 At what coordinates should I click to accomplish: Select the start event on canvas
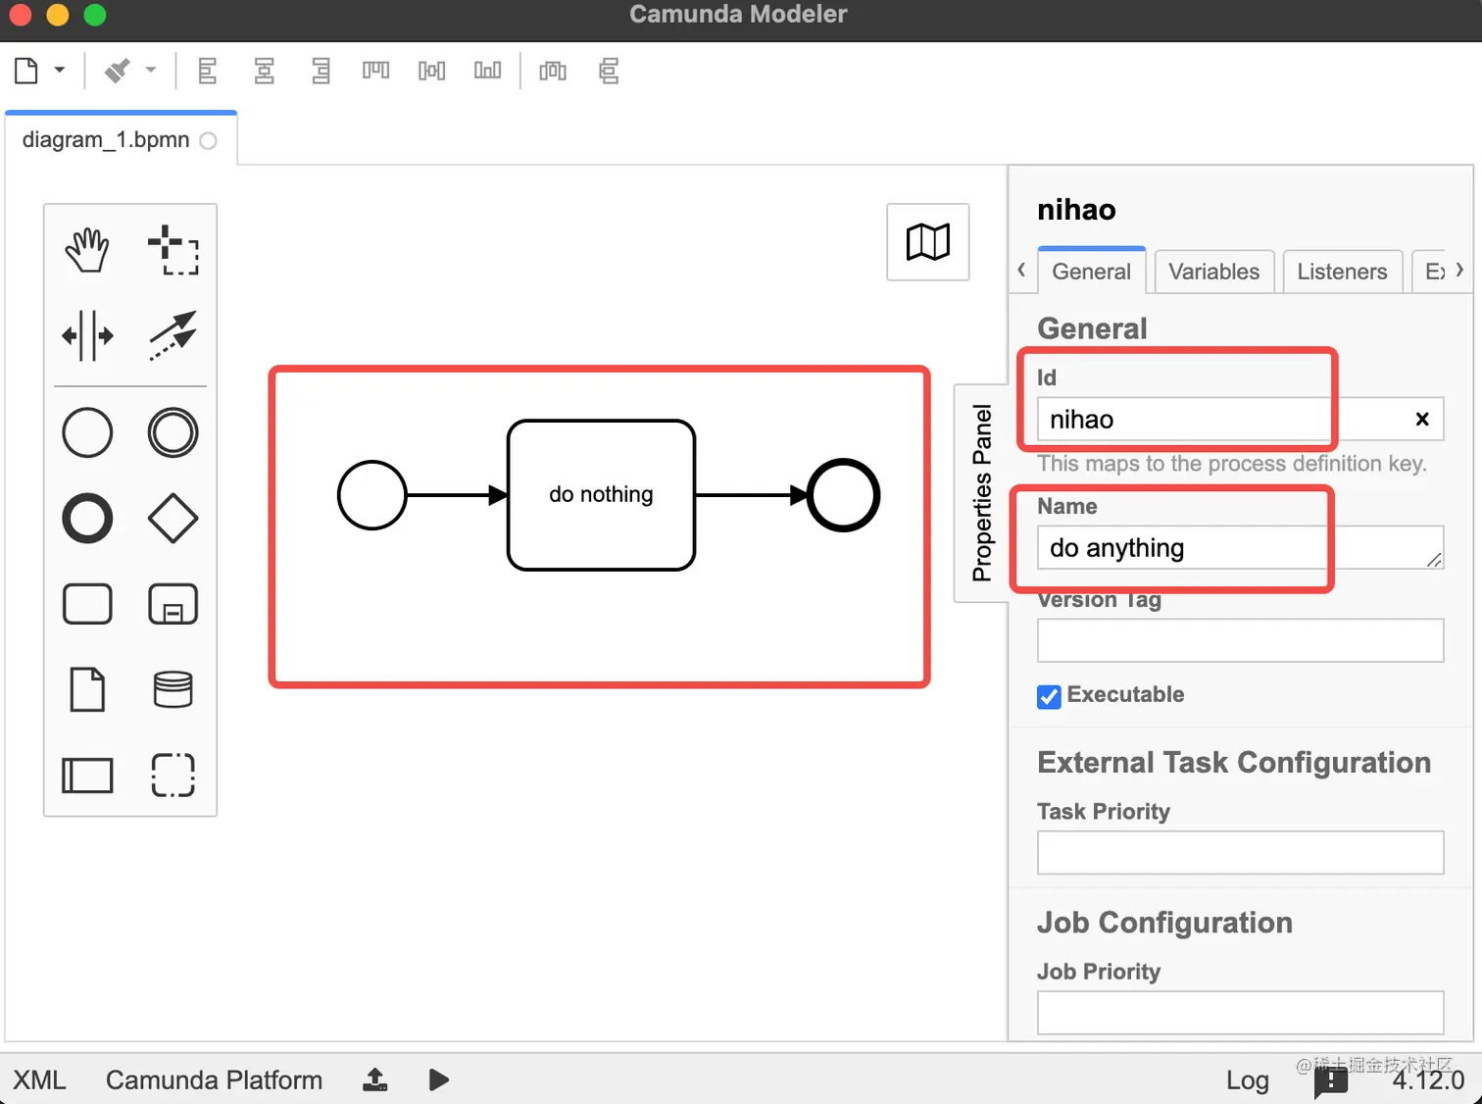coord(372,496)
